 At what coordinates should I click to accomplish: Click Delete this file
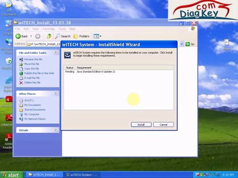coord(32,83)
